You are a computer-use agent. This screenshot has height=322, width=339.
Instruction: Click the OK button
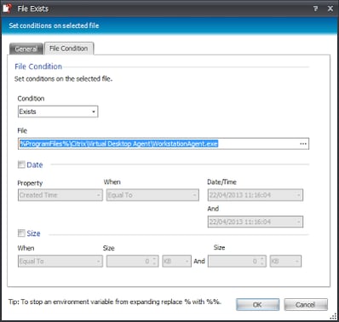[x=257, y=305]
